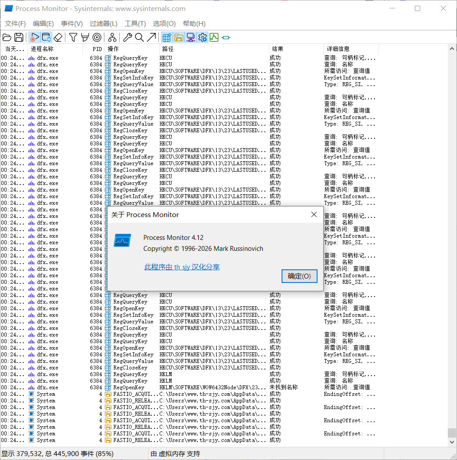The width and height of the screenshot is (457, 460).
Task: Click the 由 虚拟内存 支持 status text
Action: pos(175,454)
